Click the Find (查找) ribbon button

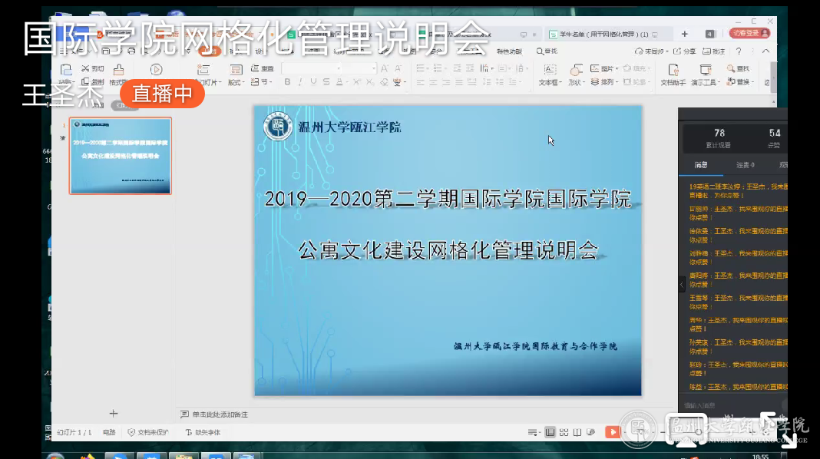(739, 68)
